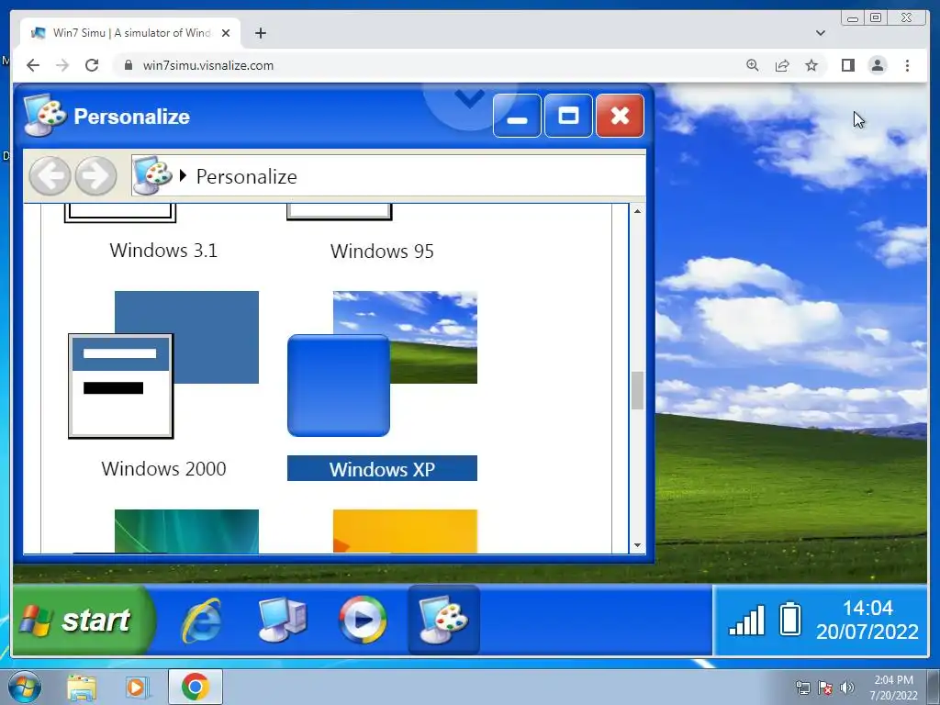
Task: Open My Computer icon in XP taskbar
Action: 283,620
